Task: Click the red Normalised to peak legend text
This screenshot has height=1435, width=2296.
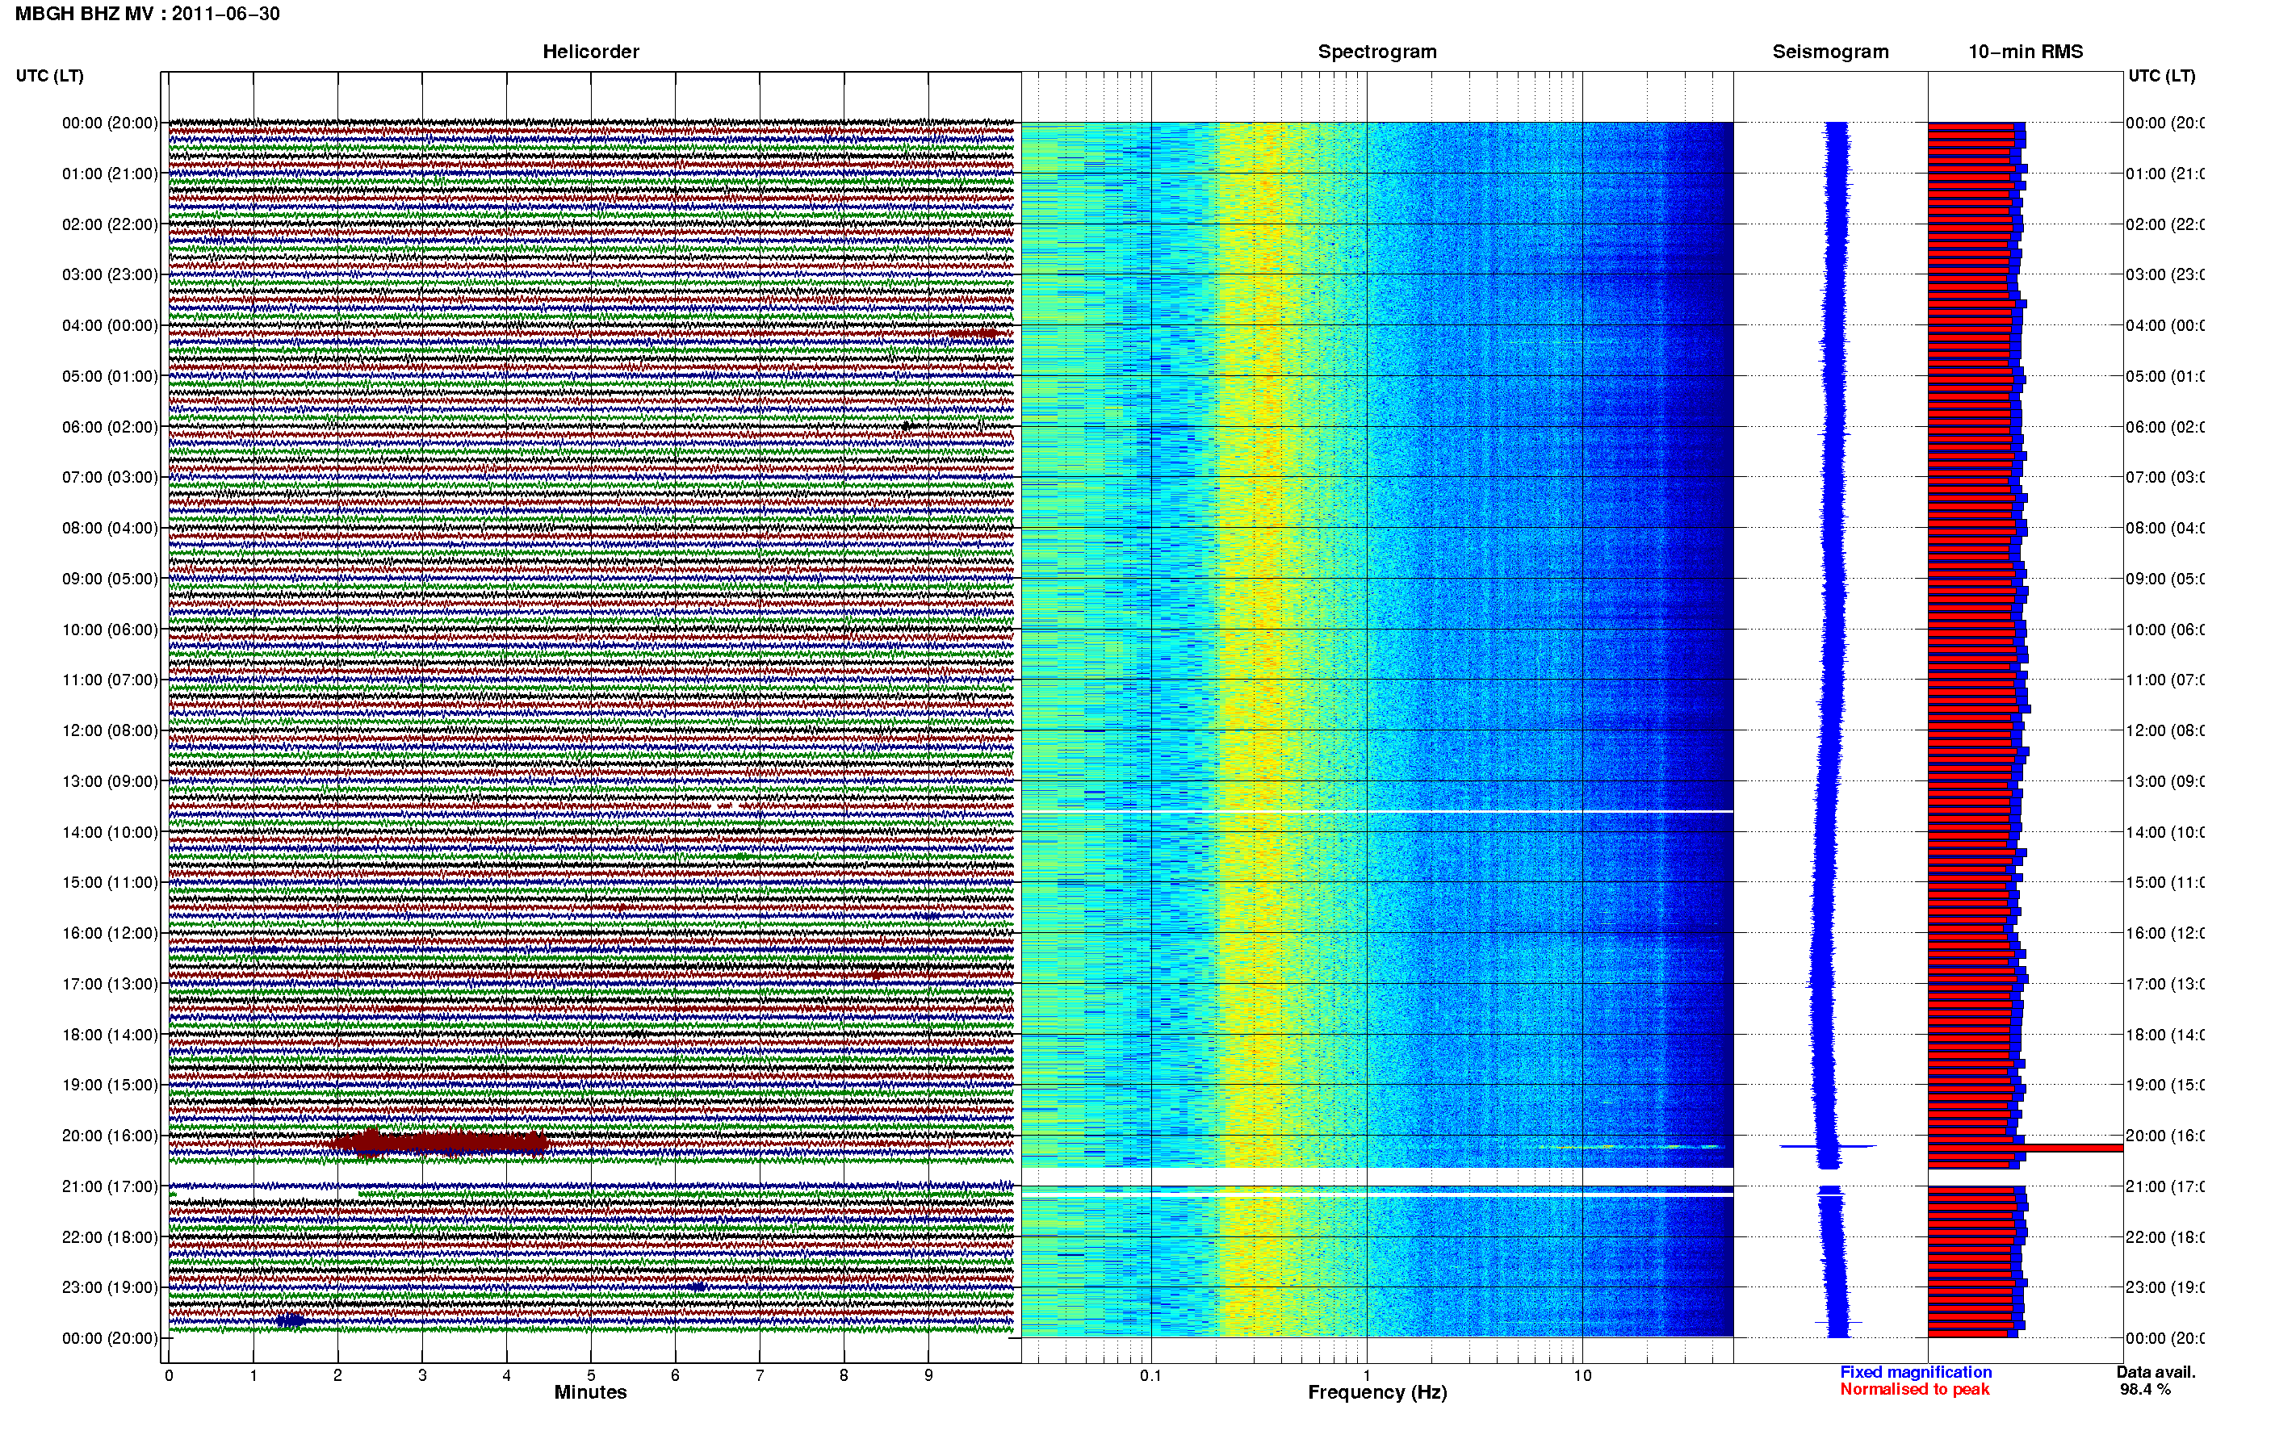Action: click(x=1914, y=1390)
